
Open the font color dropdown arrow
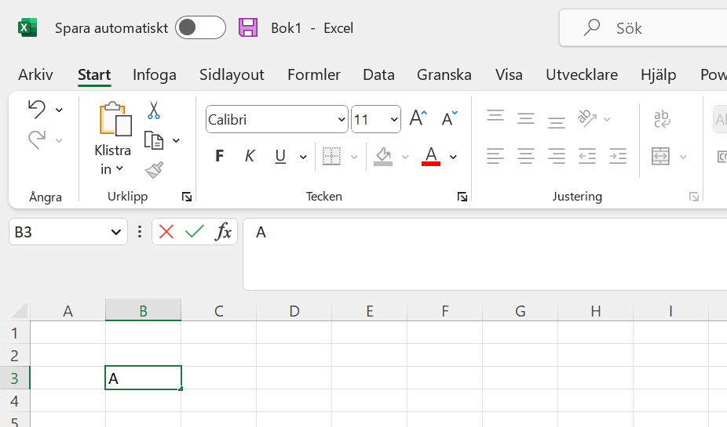coord(454,157)
